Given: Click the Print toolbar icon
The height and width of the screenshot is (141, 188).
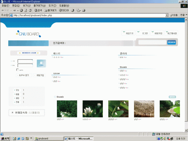Looking at the screenshot, I should pos(84,10).
